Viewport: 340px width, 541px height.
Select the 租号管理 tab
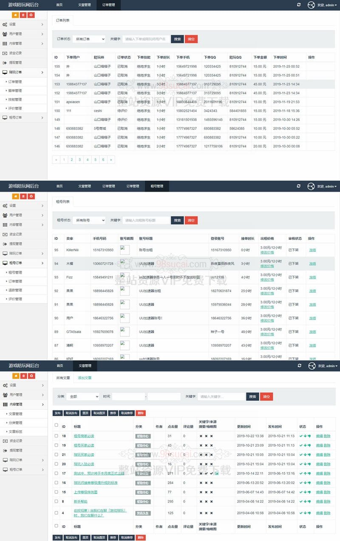(156, 186)
